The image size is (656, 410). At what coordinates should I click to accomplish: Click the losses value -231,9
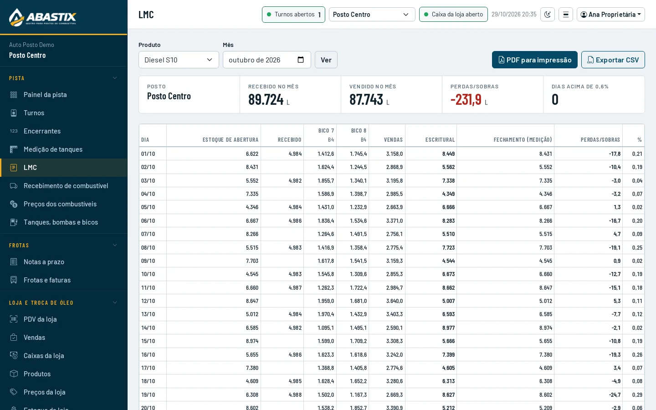[466, 99]
